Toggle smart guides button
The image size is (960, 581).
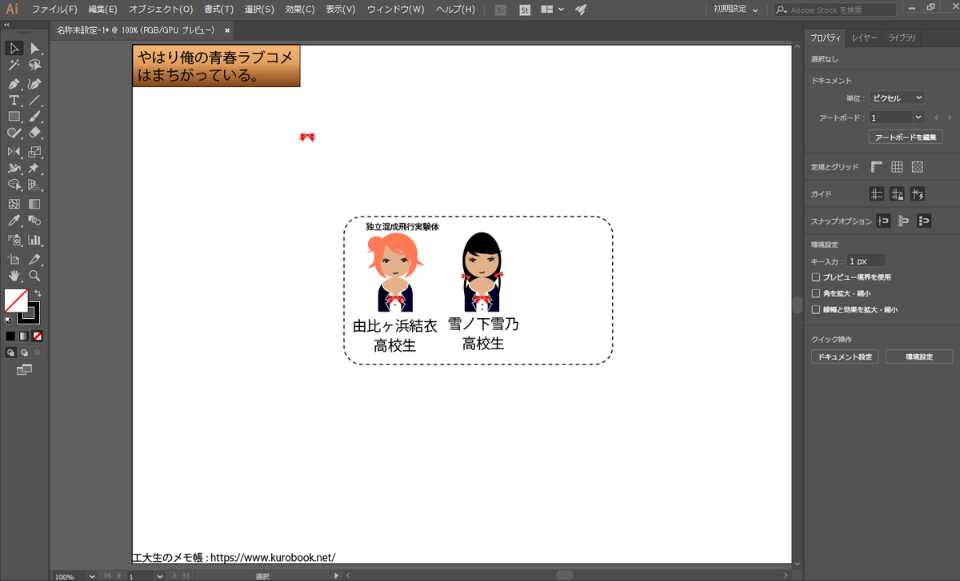[918, 193]
